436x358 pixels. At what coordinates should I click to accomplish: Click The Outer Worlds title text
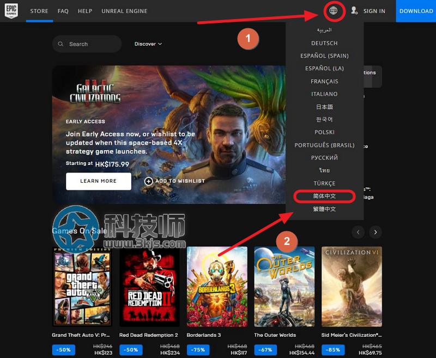click(x=275, y=335)
